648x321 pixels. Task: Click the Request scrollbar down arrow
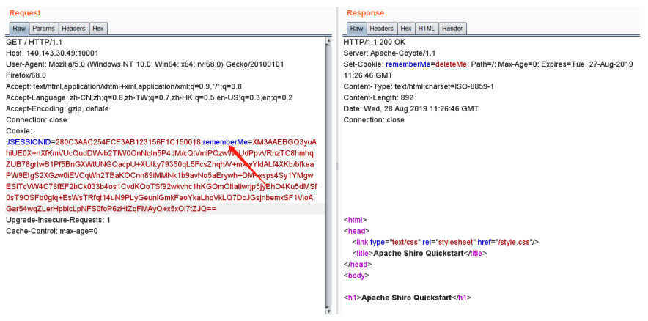[x=328, y=311]
